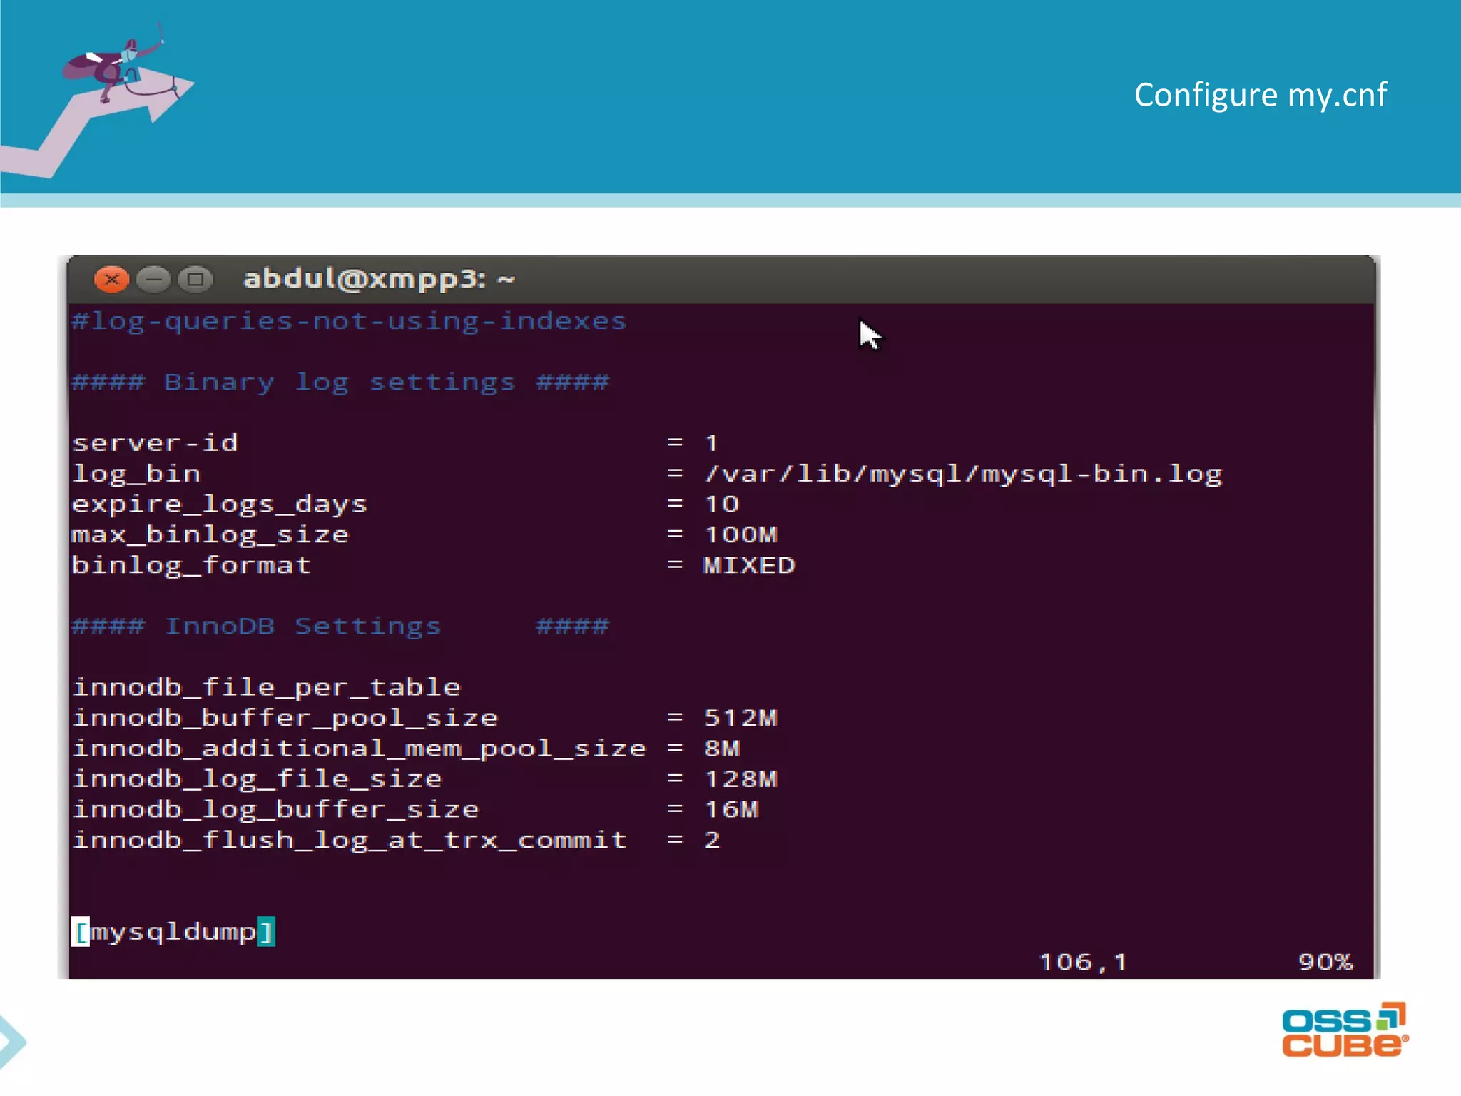
Task: Click the max_binlog_size value '100M'
Action: coord(740,535)
